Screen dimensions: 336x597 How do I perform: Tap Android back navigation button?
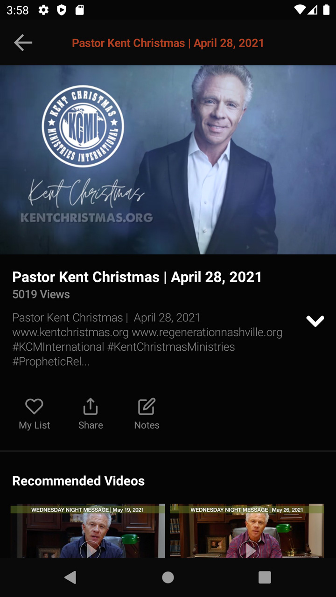(x=70, y=577)
